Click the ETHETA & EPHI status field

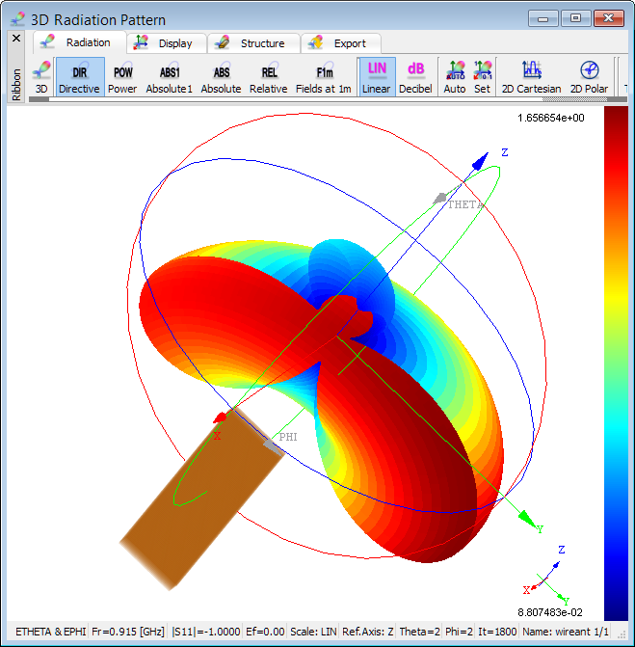pos(50,631)
